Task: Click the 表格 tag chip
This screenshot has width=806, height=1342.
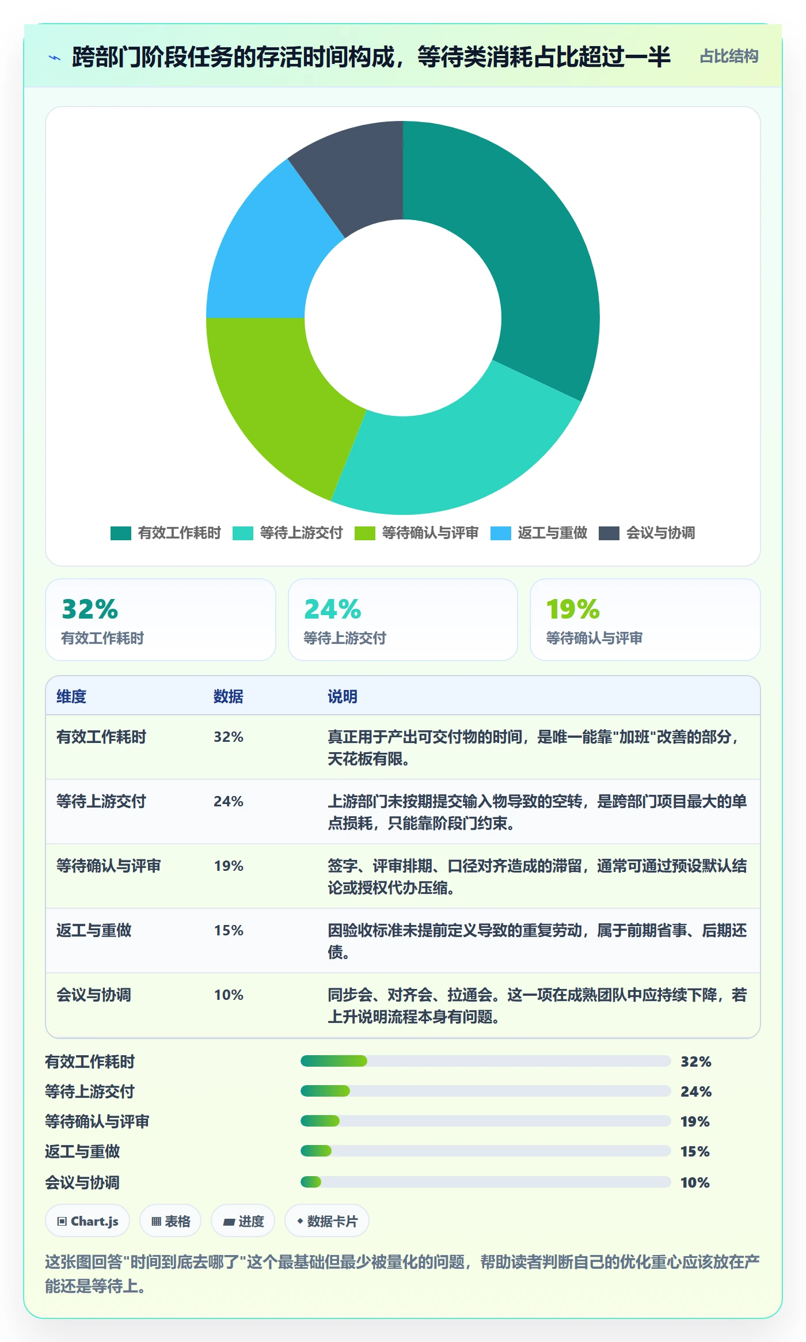Action: pos(170,1221)
